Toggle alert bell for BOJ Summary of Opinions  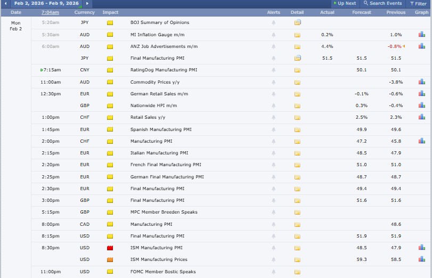pyautogui.click(x=274, y=23)
